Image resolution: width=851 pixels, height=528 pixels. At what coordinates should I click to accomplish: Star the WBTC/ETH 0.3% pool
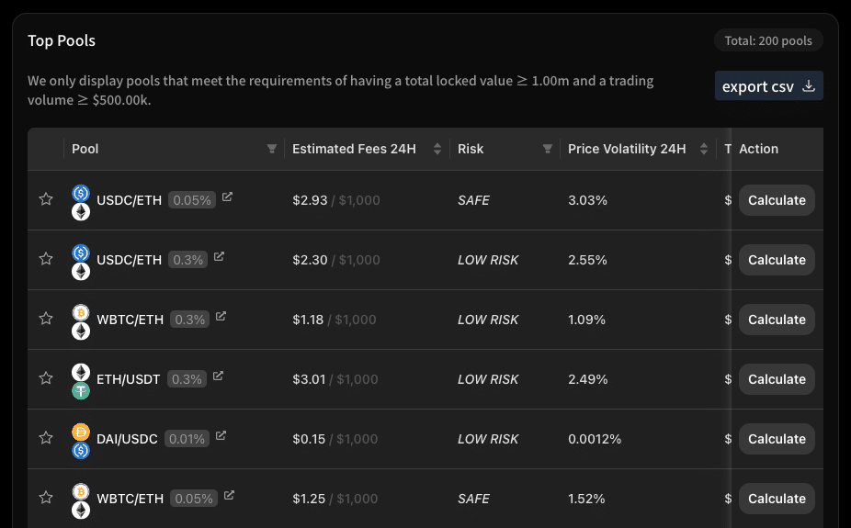46,319
